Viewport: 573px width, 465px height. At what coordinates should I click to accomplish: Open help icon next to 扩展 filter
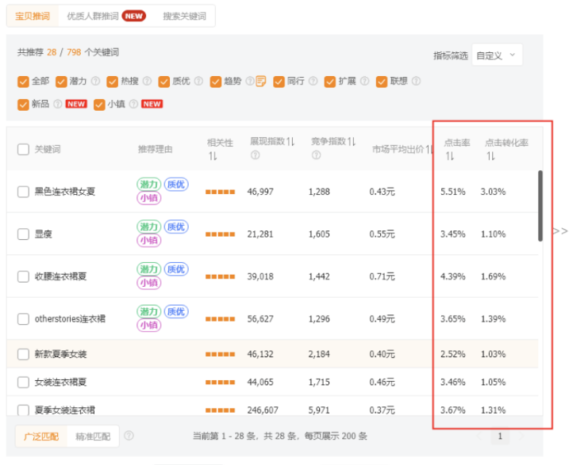pyautogui.click(x=365, y=81)
